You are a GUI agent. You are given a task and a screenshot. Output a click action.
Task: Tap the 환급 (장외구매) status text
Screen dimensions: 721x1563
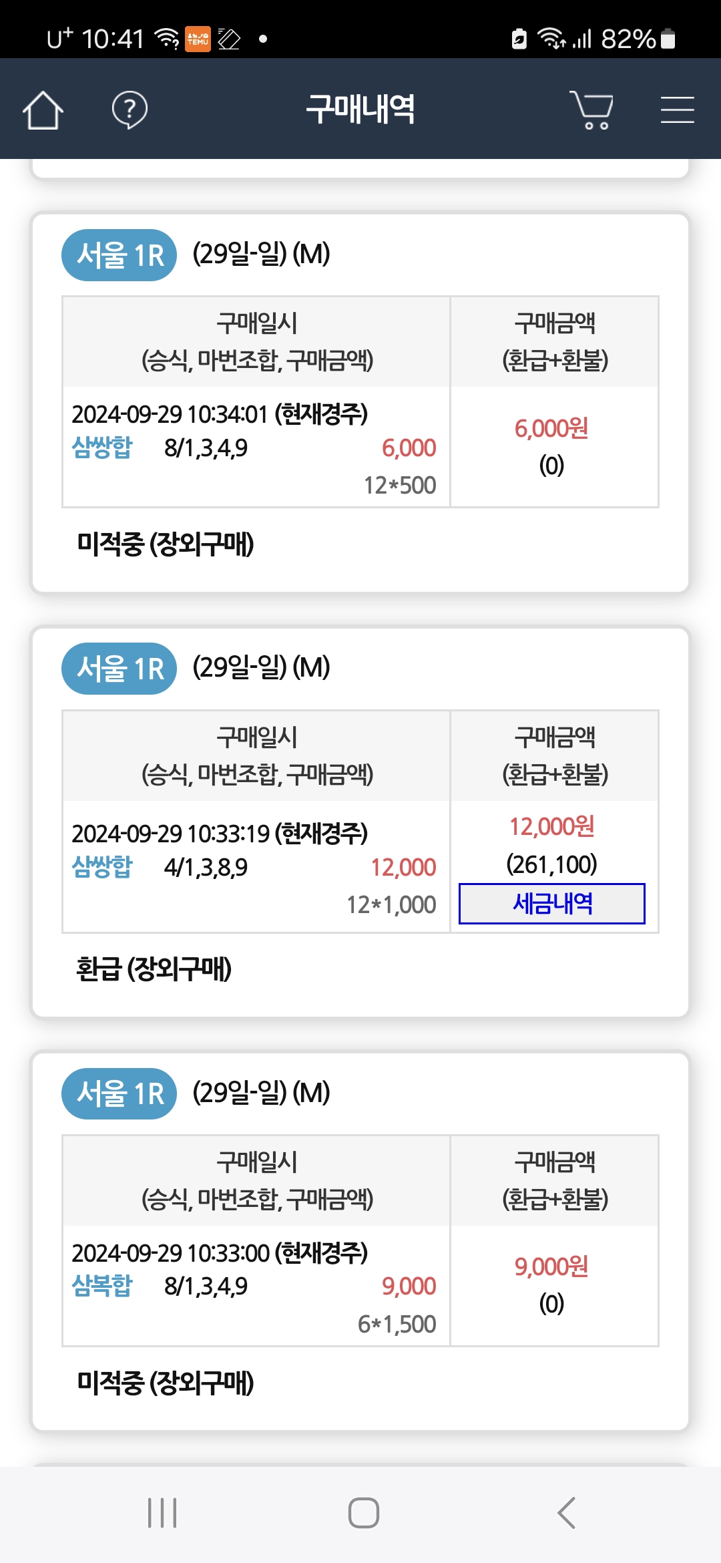coord(154,969)
